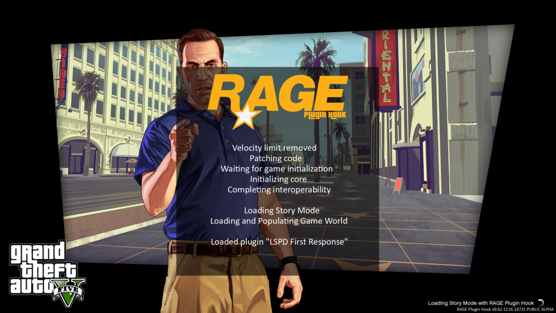Click the "Initializing core" line

pos(279,179)
